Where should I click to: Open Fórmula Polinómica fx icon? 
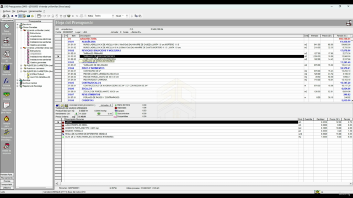[x=7, y=84]
